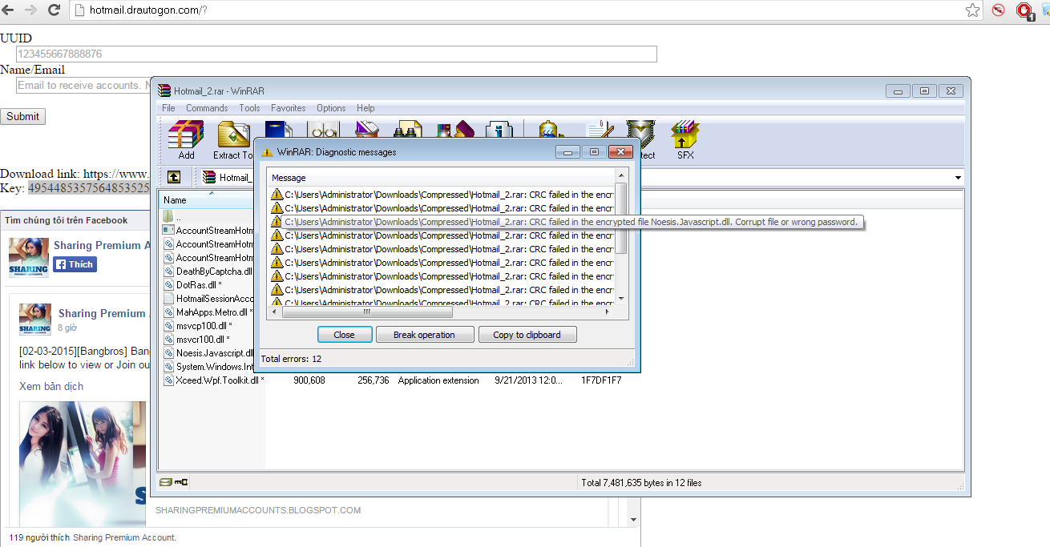Click the browser Forward arrow
1050x547 pixels.
pos(30,10)
